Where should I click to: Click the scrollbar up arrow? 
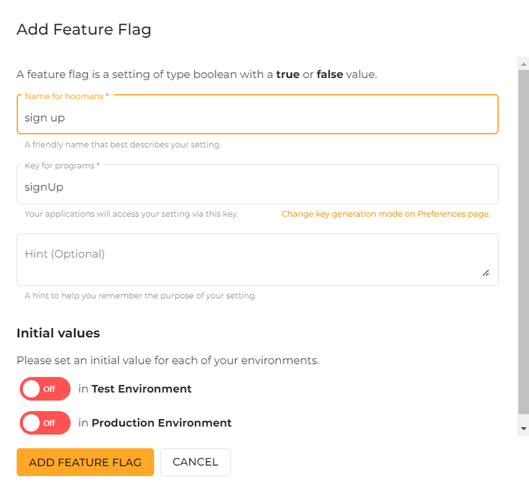pos(523,63)
